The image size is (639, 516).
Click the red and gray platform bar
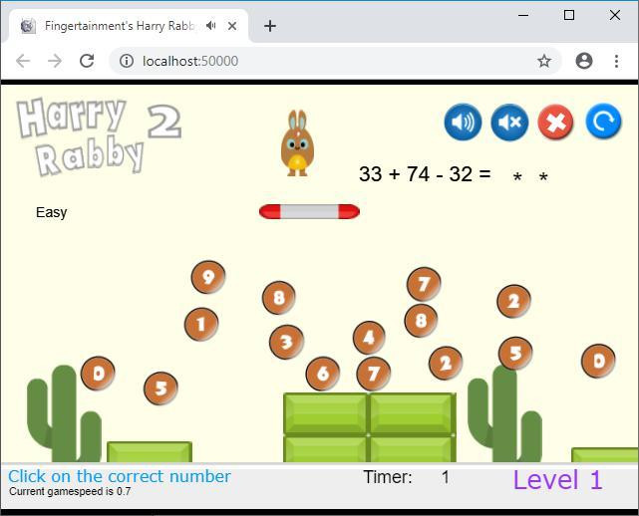[309, 212]
